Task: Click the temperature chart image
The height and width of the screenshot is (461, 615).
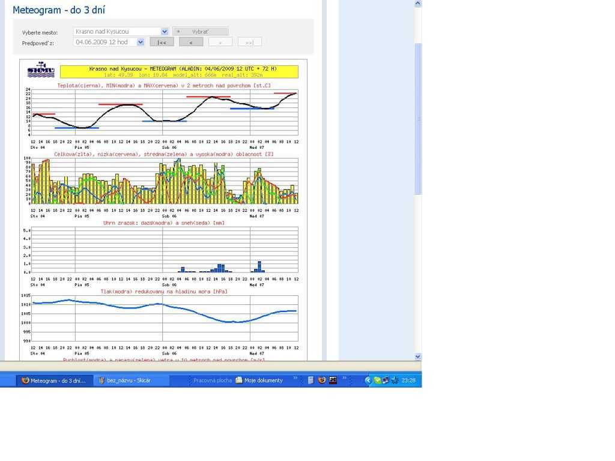Action: (x=165, y=112)
